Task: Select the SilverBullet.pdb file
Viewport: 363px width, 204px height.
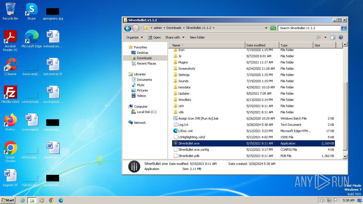Action: click(253, 156)
